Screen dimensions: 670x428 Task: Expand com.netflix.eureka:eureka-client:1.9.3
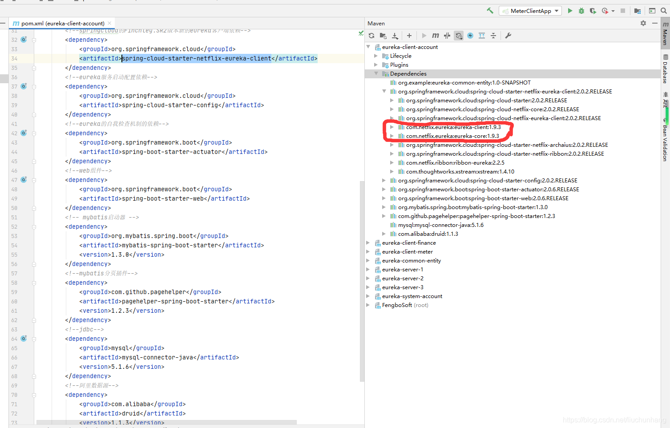tap(392, 127)
